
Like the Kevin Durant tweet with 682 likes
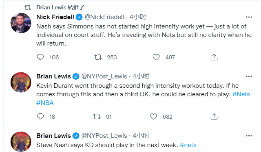tap(153, 117)
